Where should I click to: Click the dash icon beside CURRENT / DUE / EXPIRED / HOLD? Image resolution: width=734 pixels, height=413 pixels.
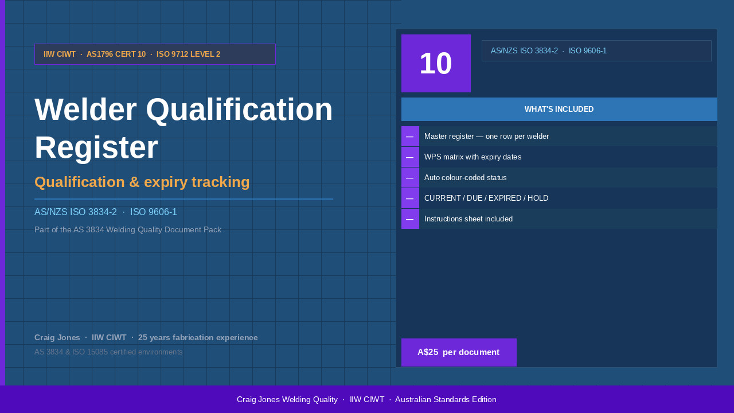point(410,198)
